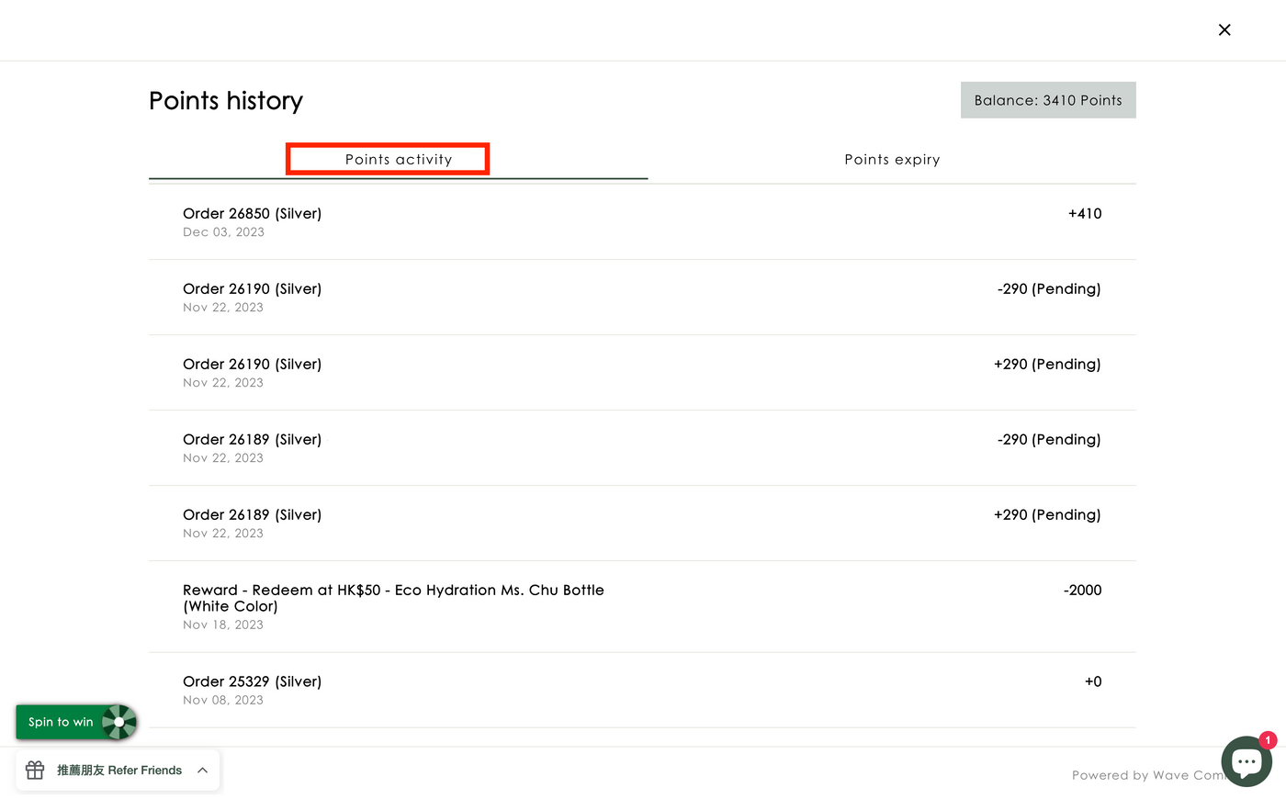The width and height of the screenshot is (1286, 799).
Task: Open the Shopify chat bubble icon
Action: click(x=1245, y=762)
